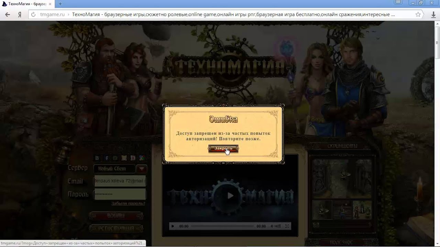Screen dimensions: 440x247
Task: Open Yandex home via the Я icon
Action: click(x=20, y=14)
